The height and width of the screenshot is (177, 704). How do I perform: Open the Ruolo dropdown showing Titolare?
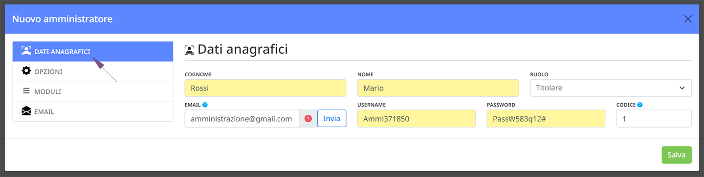pos(611,88)
